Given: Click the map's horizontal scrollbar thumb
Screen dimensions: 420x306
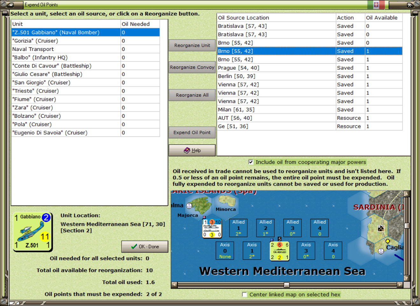Looking at the screenshot, I should coord(287,285).
